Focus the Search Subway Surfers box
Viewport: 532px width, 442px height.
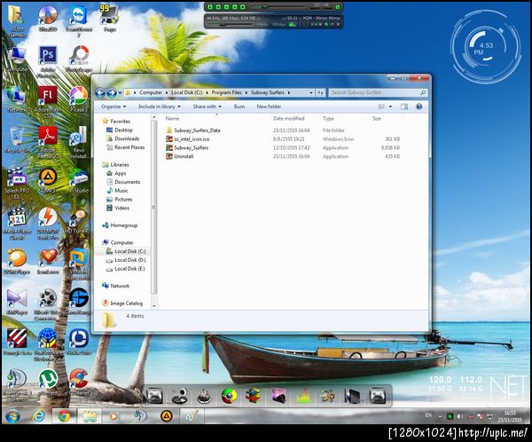pyautogui.click(x=378, y=92)
